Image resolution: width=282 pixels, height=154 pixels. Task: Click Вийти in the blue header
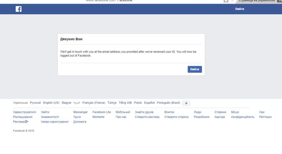click(x=240, y=9)
